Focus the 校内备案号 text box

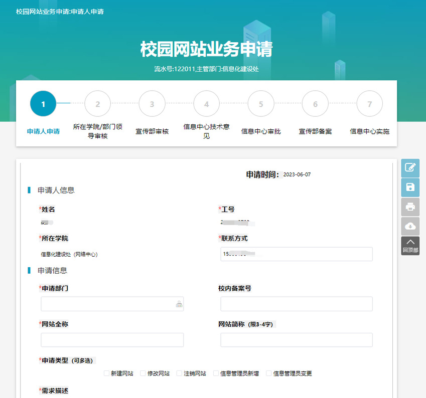tap(296, 304)
